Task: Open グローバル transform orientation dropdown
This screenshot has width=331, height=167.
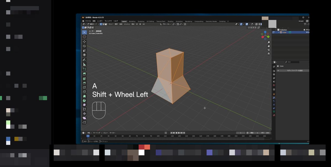Action: (165, 24)
